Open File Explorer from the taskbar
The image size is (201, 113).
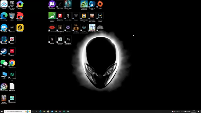[x=44, y=111]
